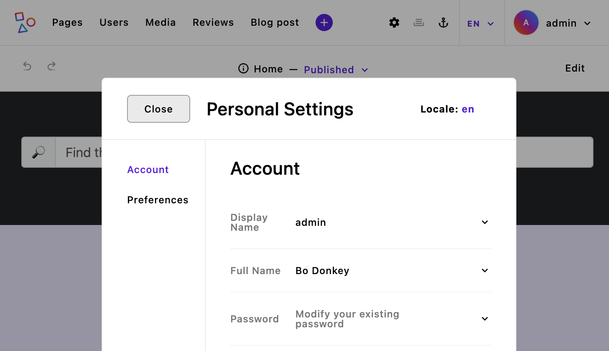This screenshot has width=609, height=351.
Task: Click Edit to modify the Home page
Action: (575, 68)
